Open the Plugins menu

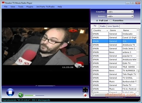coord(30,7)
